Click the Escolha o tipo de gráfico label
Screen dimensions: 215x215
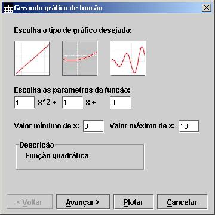(73, 31)
